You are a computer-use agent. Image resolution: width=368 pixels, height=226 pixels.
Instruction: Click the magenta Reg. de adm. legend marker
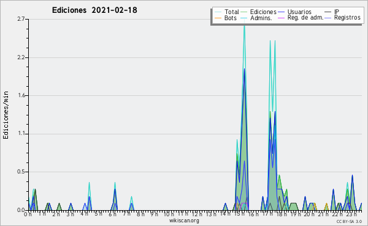point(281,18)
